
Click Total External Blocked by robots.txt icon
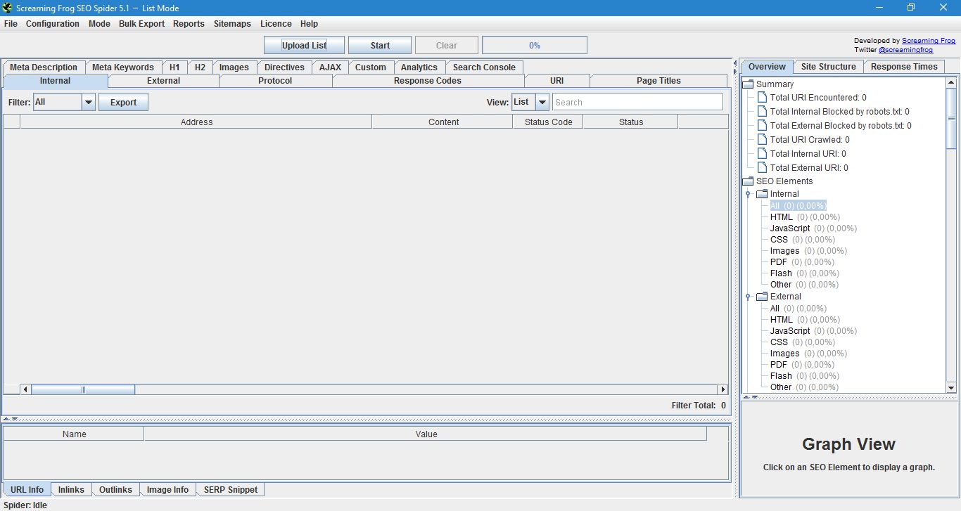(x=762, y=126)
